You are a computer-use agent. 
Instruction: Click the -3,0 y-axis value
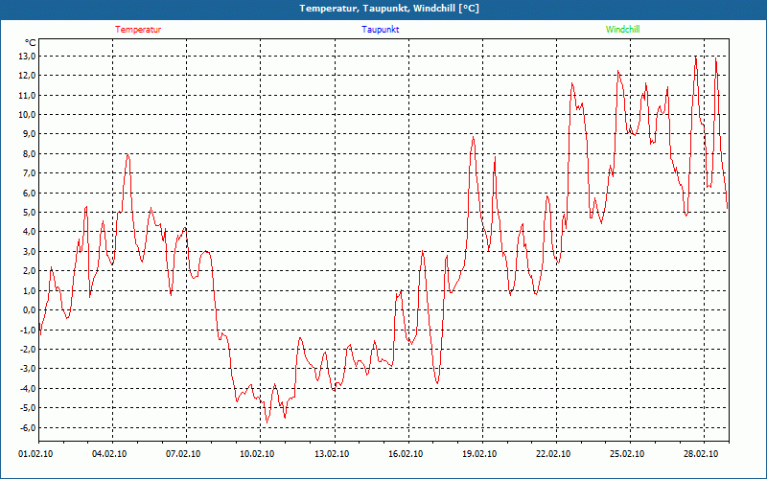point(28,369)
